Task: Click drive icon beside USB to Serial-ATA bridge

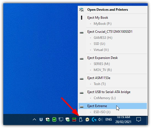Action: coord(82,93)
